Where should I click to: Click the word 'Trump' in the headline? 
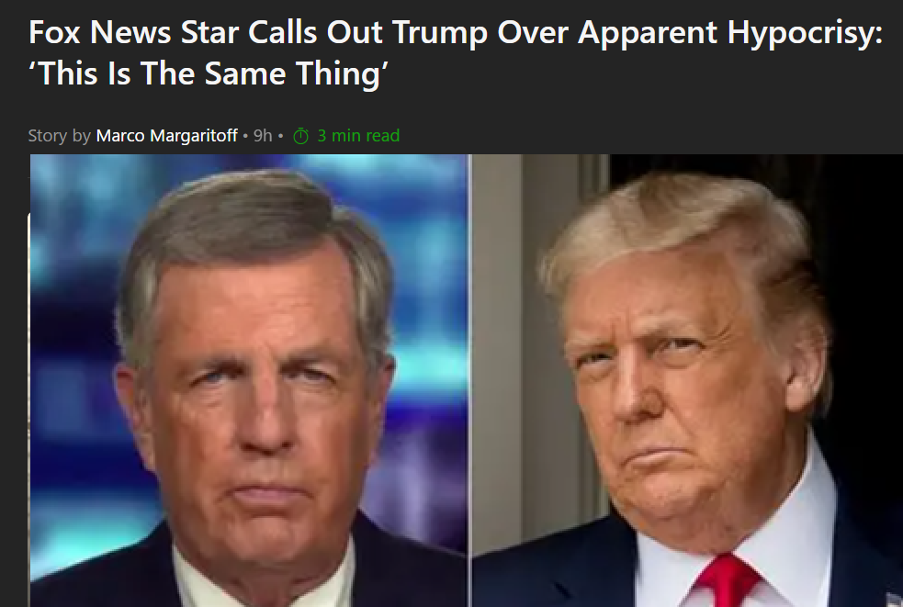pyautogui.click(x=440, y=35)
